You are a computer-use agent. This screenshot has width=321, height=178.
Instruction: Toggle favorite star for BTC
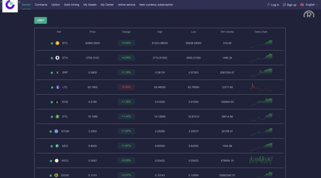[52, 43]
